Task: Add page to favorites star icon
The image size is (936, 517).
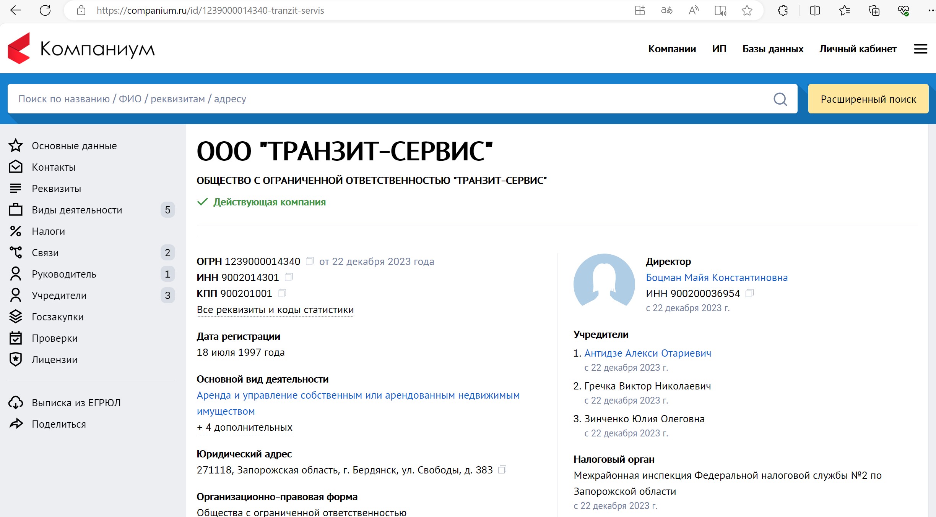Action: (747, 10)
